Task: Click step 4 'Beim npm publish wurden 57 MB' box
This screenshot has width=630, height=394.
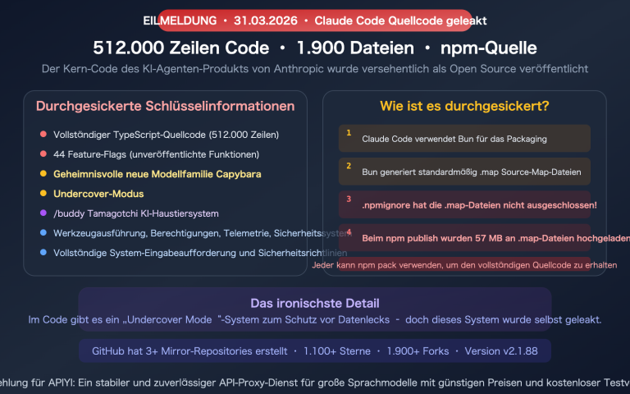Action: click(x=464, y=237)
